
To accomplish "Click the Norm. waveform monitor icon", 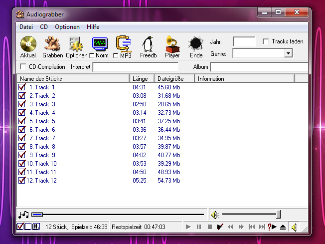I will [100, 43].
